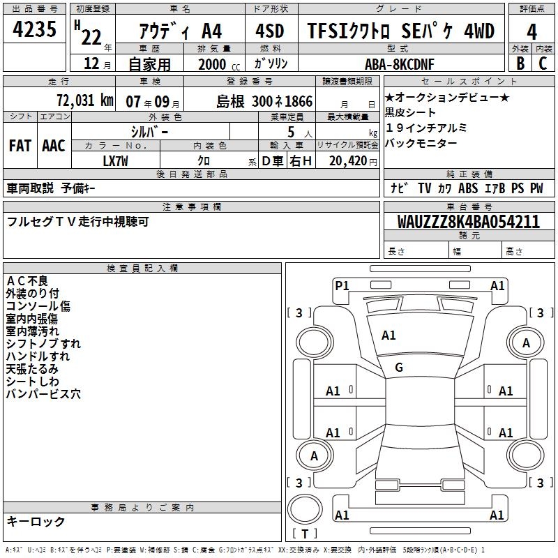Viewport: 558px width, 558px height.
Task: Select legend entry "XX:交換済み" at bottom
Action: coord(299,550)
